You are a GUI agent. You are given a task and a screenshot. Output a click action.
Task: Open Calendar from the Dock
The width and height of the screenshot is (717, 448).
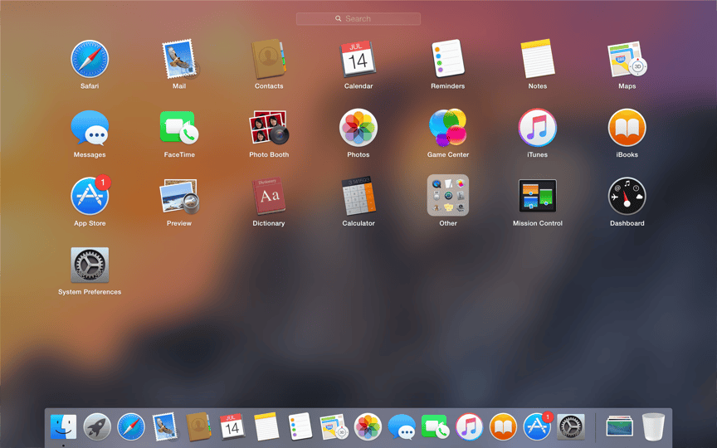232,427
